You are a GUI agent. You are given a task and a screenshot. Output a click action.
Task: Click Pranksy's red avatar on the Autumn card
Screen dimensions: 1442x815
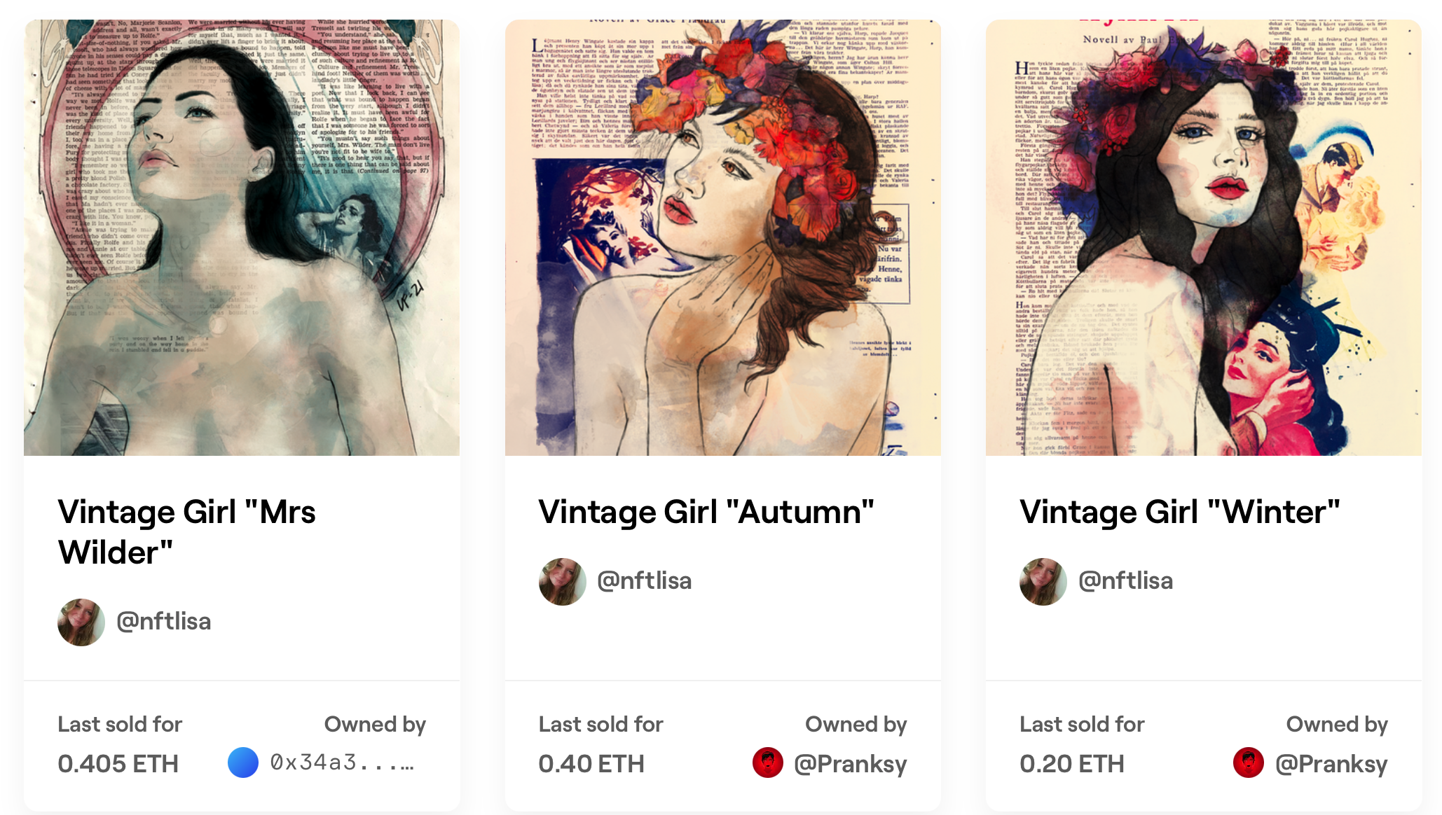pos(767,762)
